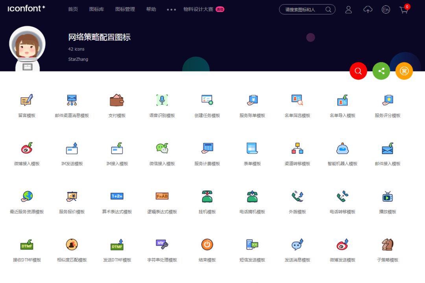Select the 服务评分模板 star rating icon

388,100
